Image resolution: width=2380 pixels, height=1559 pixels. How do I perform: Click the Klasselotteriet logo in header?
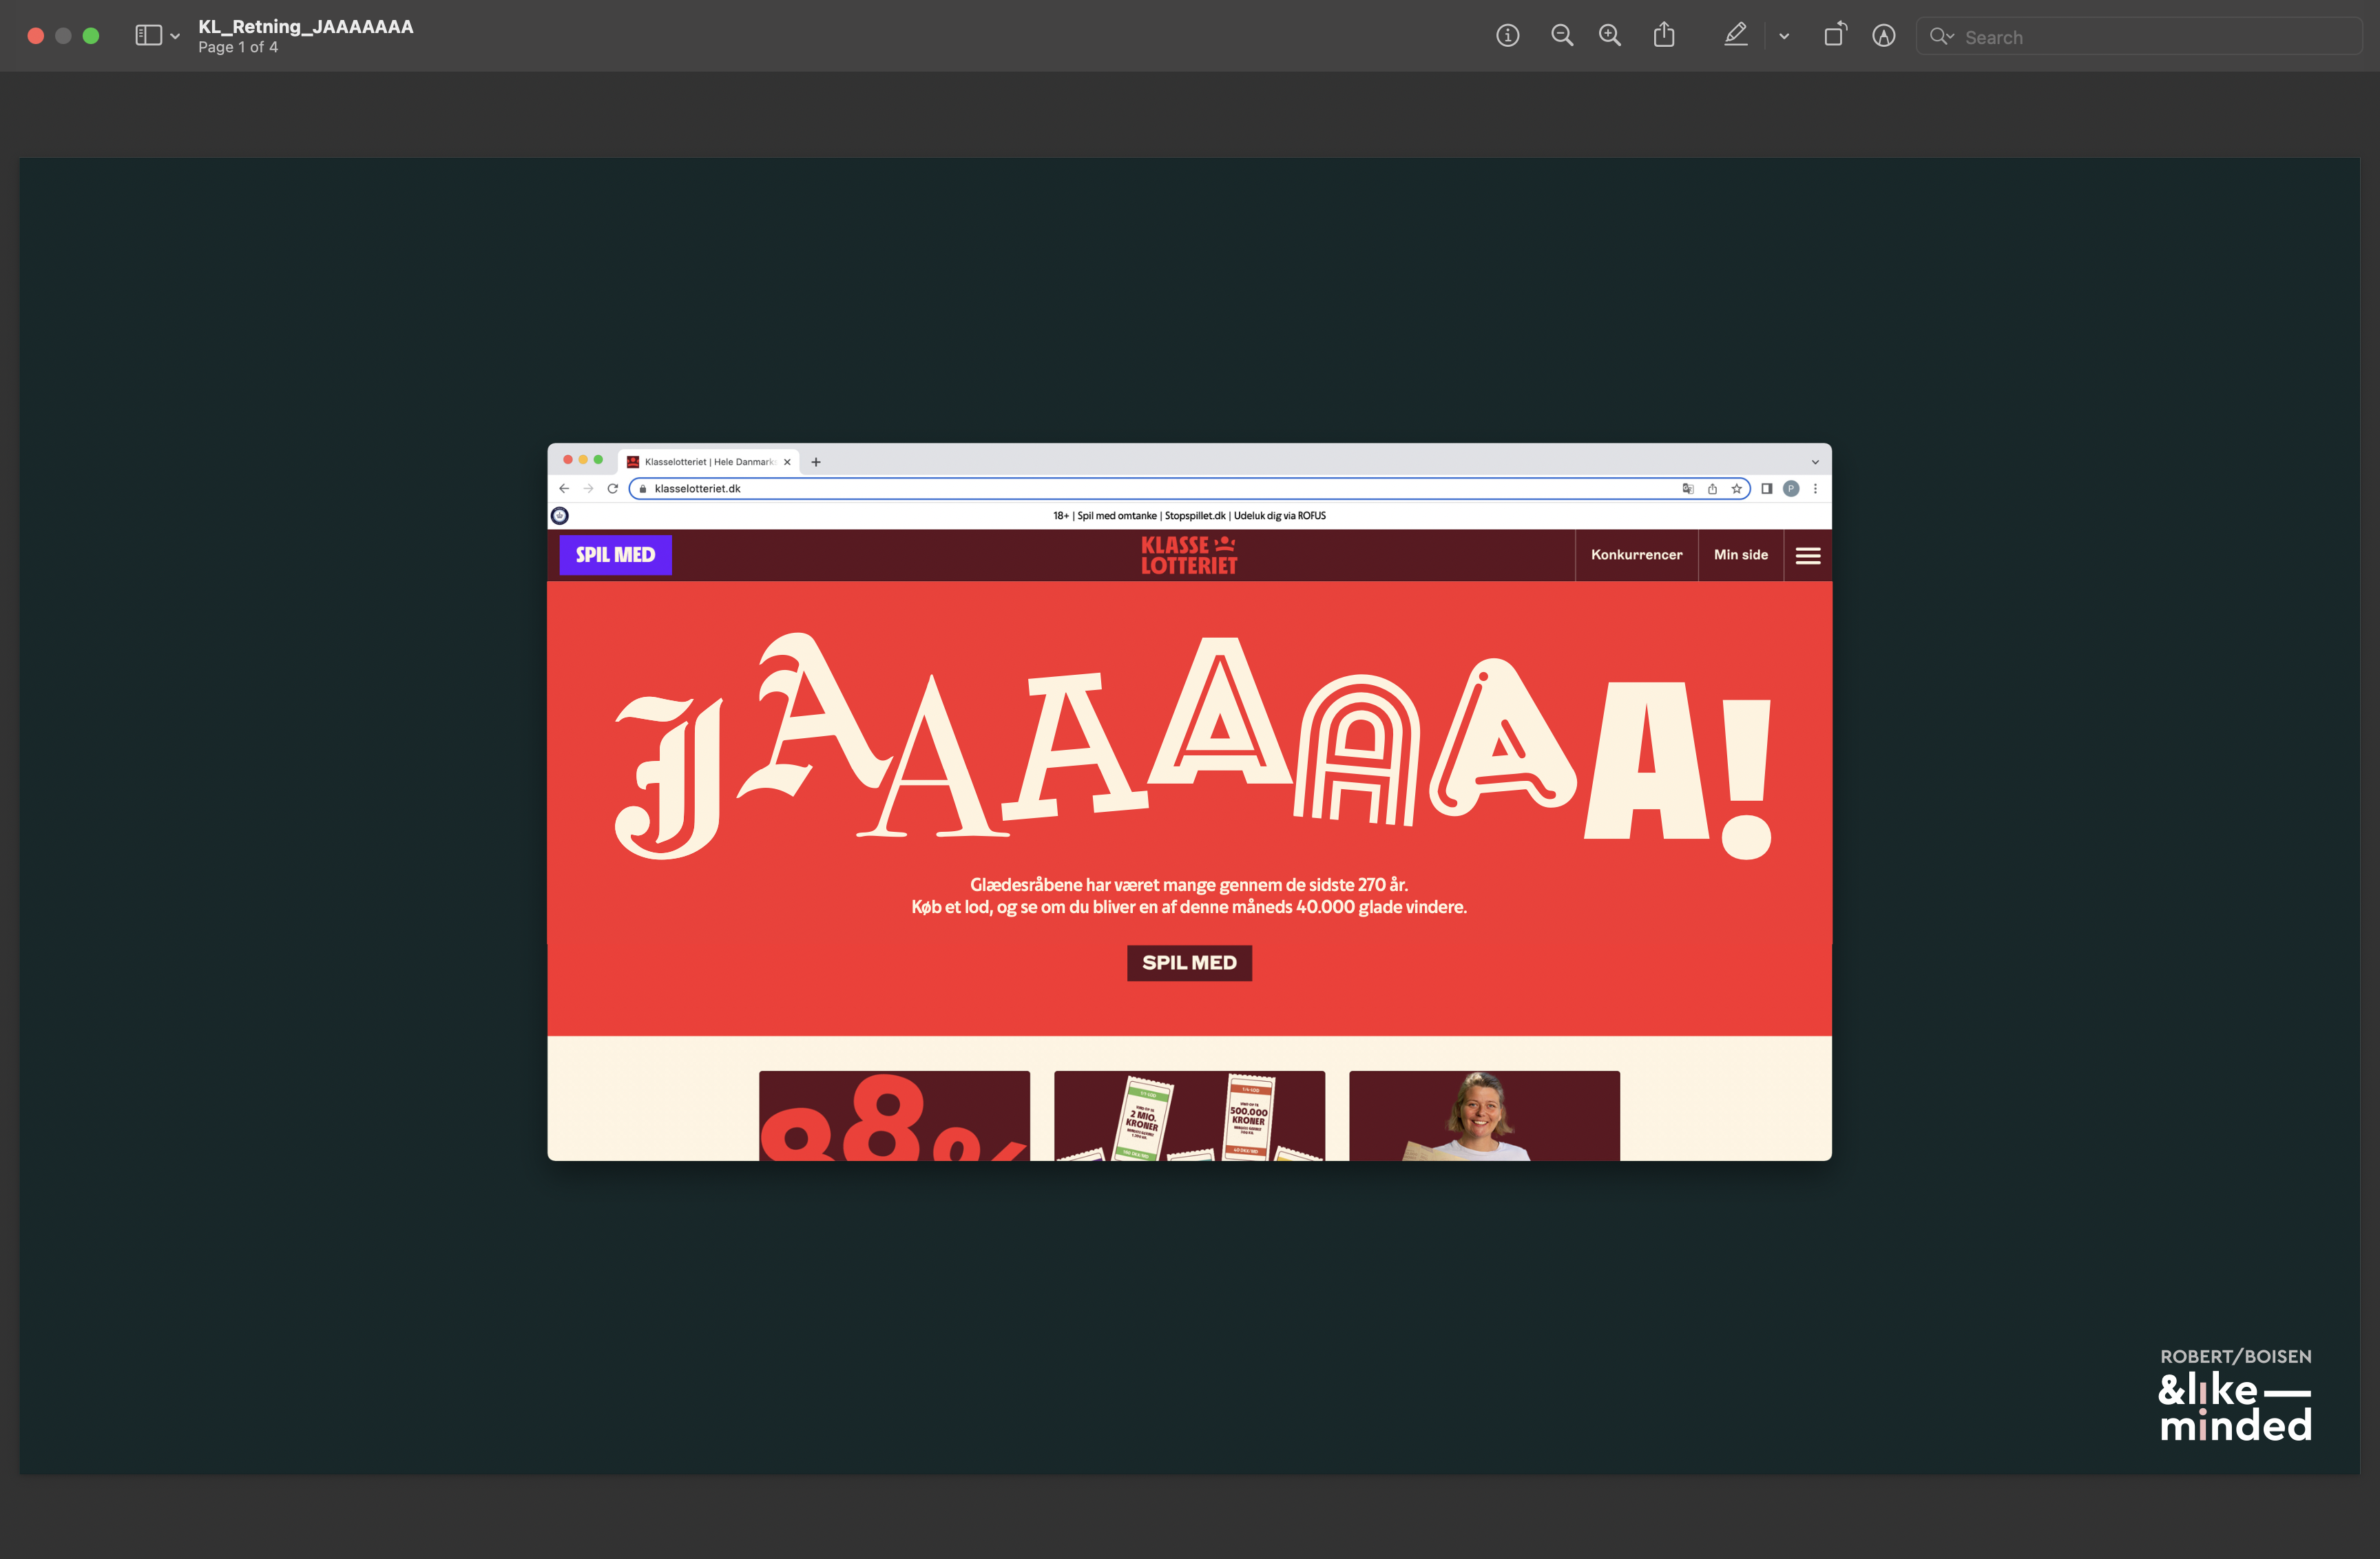tap(1189, 555)
